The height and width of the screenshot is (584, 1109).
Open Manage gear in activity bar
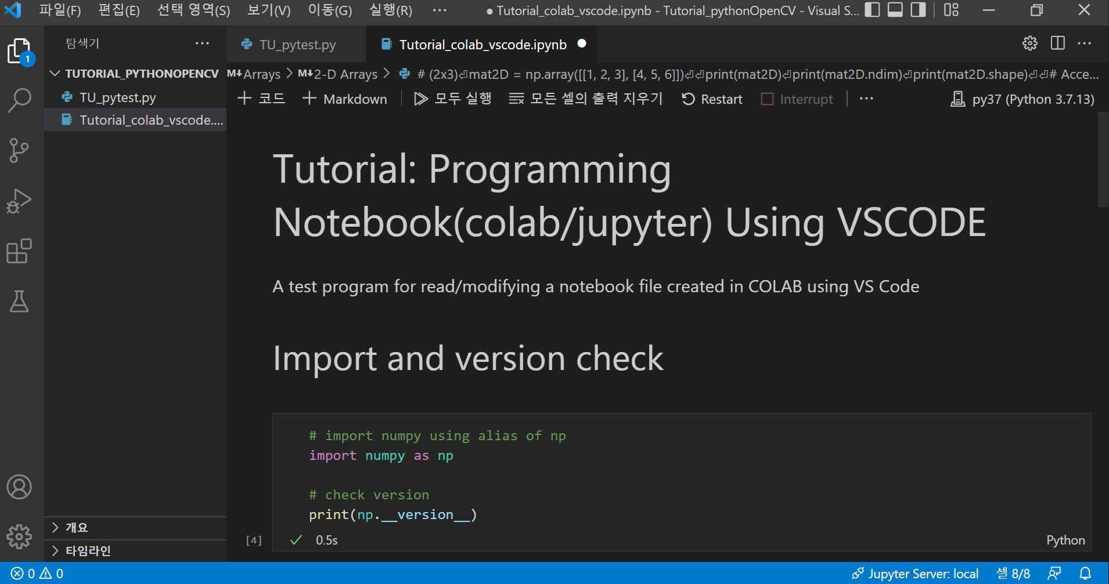coord(19,537)
